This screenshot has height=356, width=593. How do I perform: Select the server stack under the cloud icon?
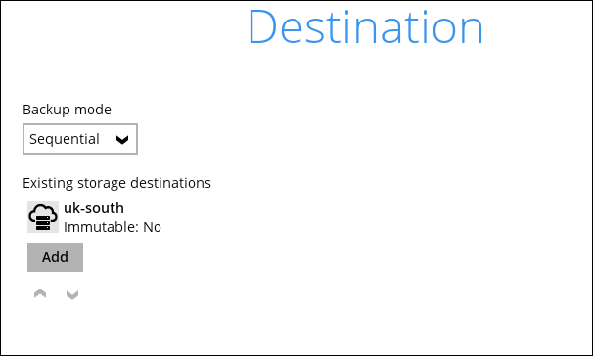coord(43,223)
